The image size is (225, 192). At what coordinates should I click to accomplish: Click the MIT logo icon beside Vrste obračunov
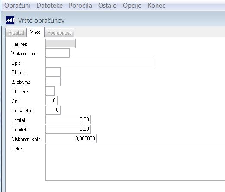pos(10,20)
